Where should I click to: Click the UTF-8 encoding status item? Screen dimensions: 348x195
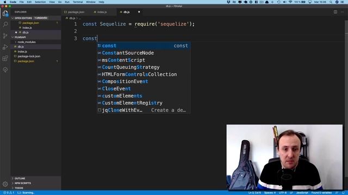(x=283, y=193)
